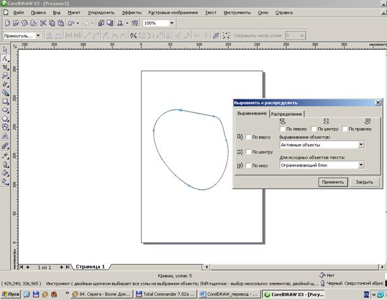Image resolution: width=387 pixels, height=300 pixels.
Task: Select the Pick (arrow) tool
Action: 5,49
